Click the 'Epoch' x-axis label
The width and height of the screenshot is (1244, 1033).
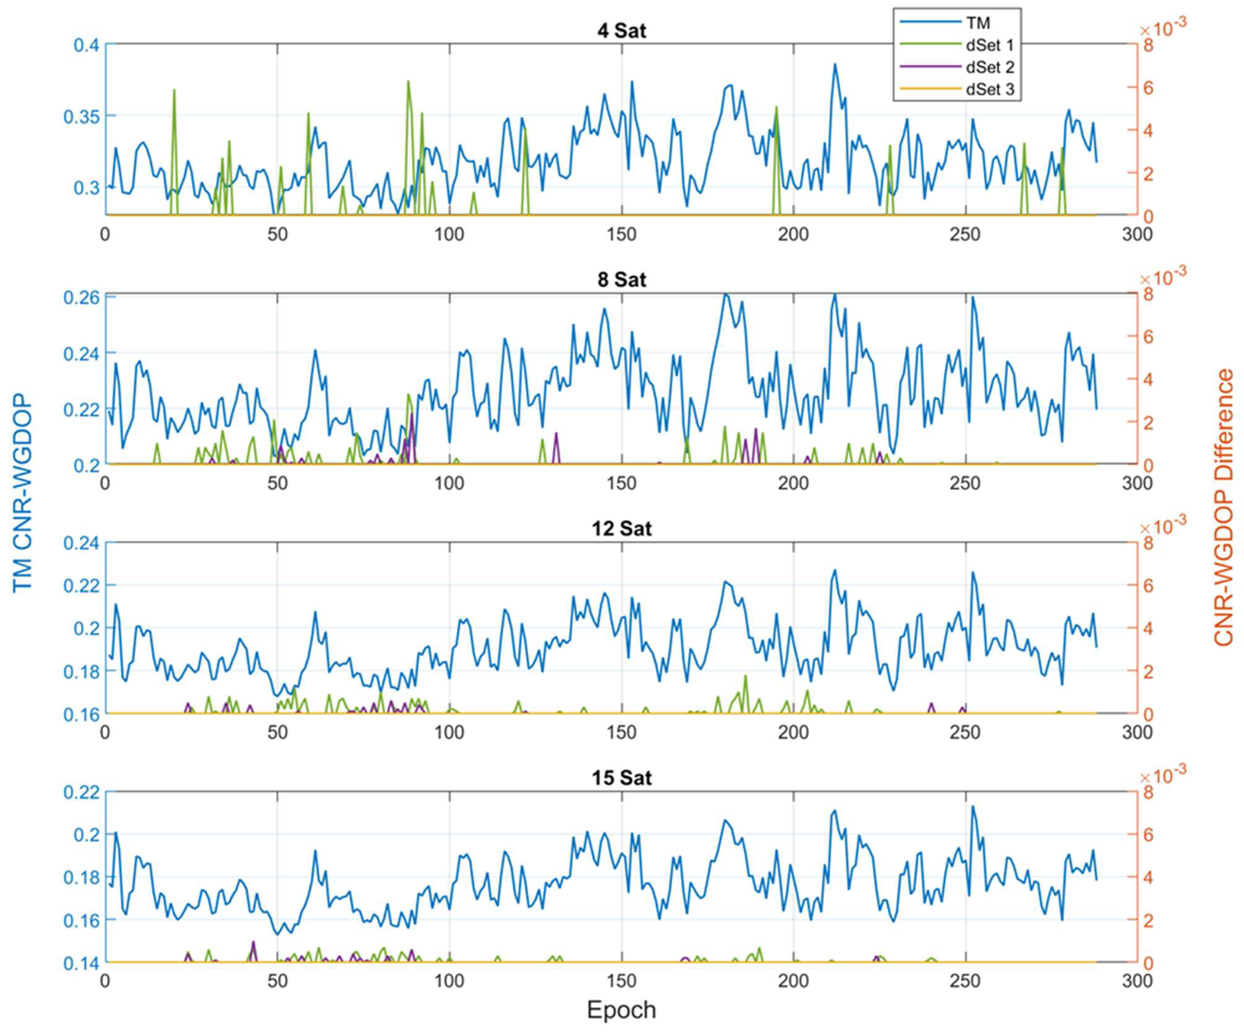[x=622, y=1009]
